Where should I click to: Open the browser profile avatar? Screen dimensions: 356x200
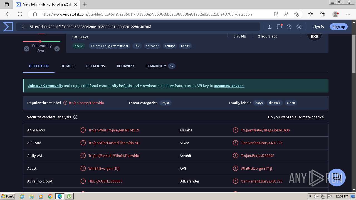(335, 14)
